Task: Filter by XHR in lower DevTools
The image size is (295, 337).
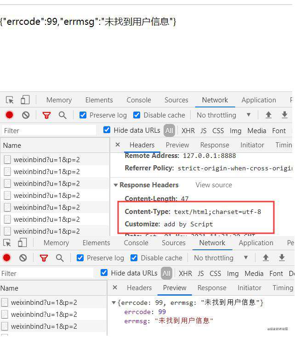Action: pyautogui.click(x=185, y=273)
